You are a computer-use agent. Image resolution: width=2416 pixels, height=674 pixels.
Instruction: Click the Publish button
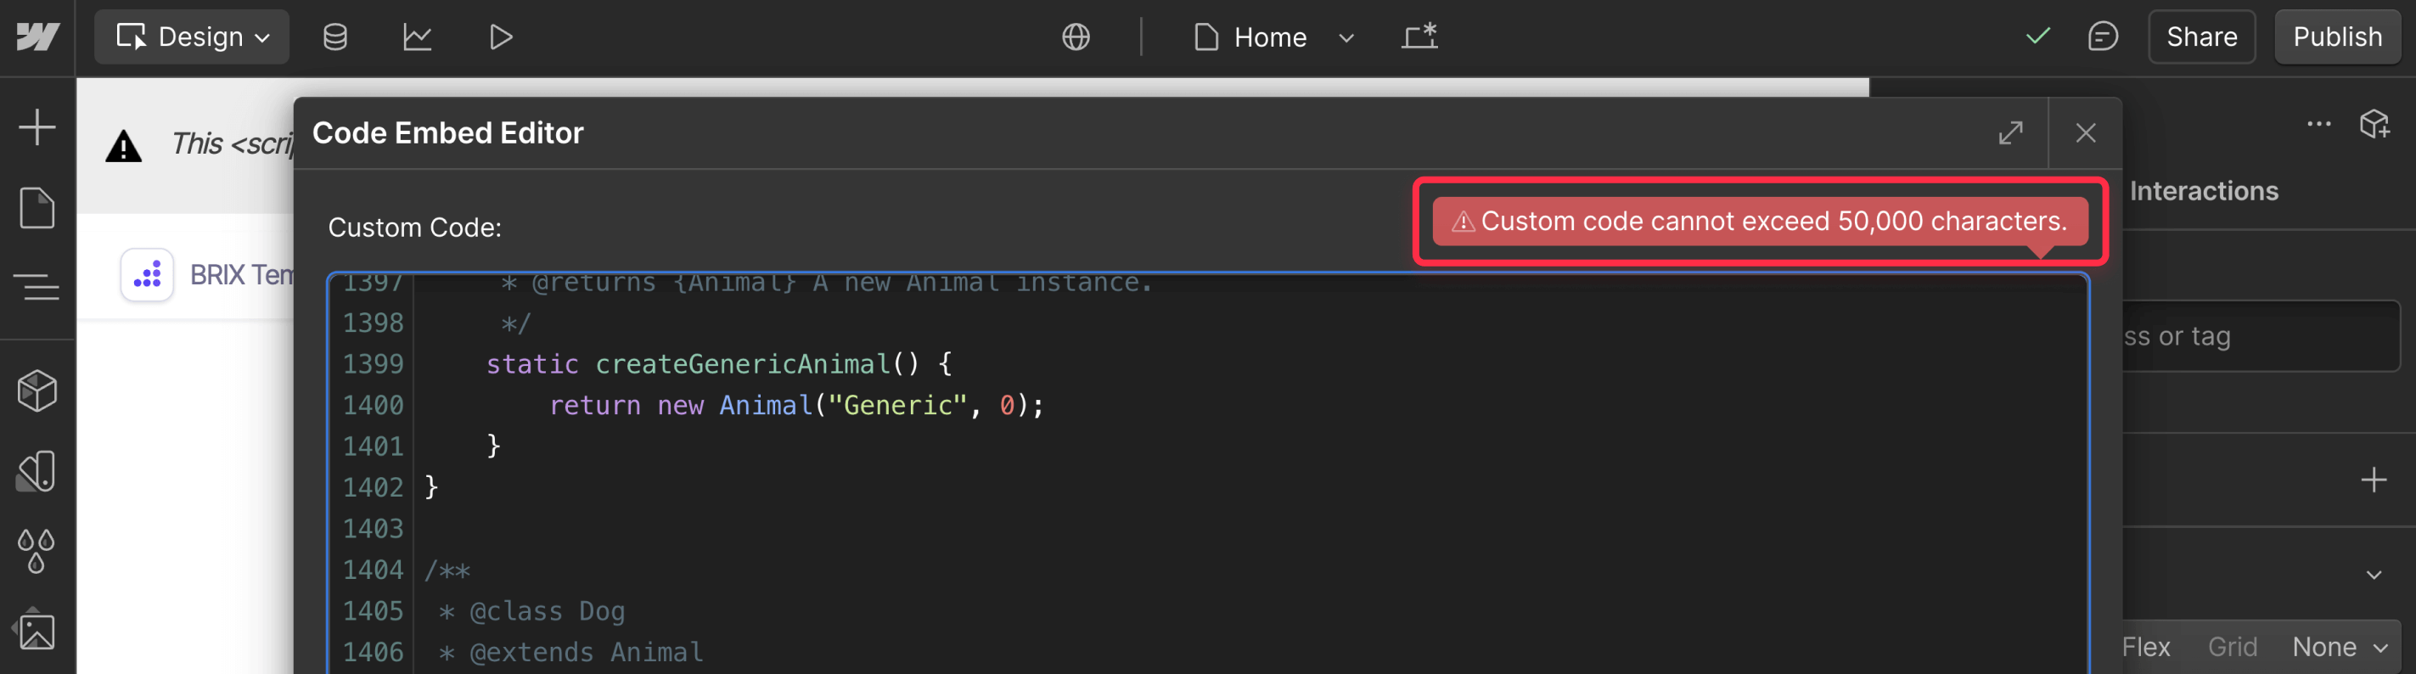(2337, 37)
